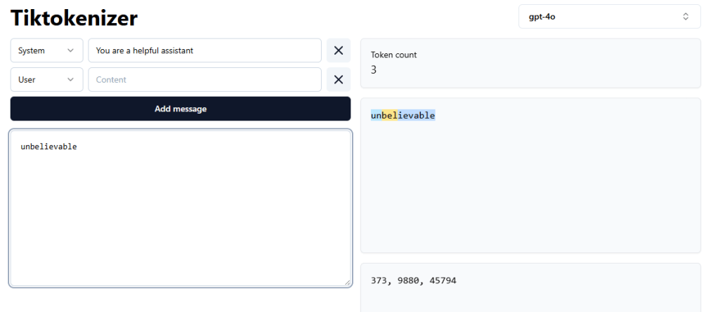Remove the System message with its X icon

click(338, 50)
